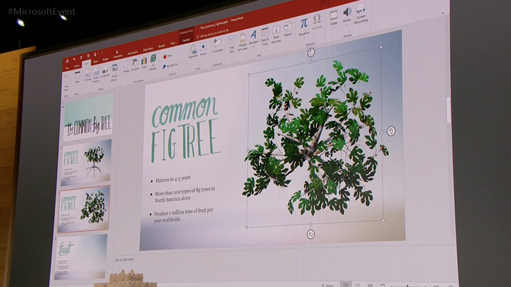This screenshot has height=287, width=511.
Task: Open the Slide Show tab
Action: coord(148,49)
